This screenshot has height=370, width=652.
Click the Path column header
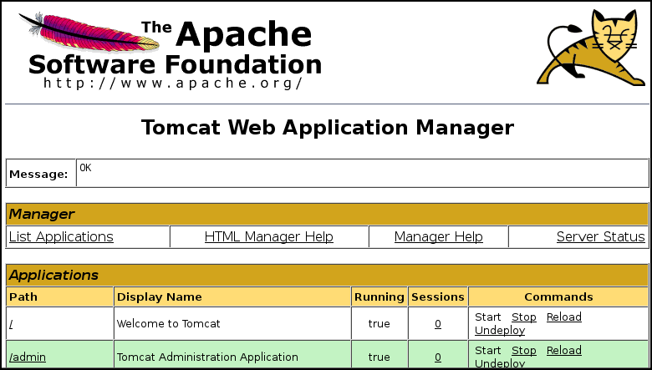(60, 297)
